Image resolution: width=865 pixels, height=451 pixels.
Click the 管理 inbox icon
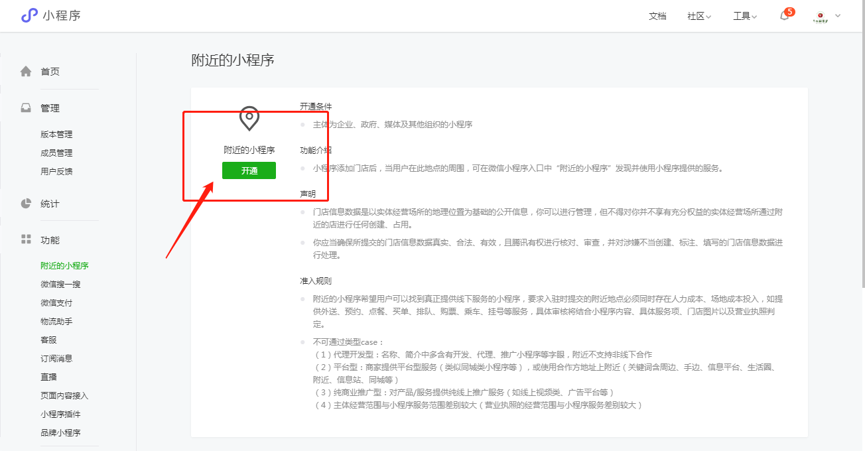click(26, 108)
